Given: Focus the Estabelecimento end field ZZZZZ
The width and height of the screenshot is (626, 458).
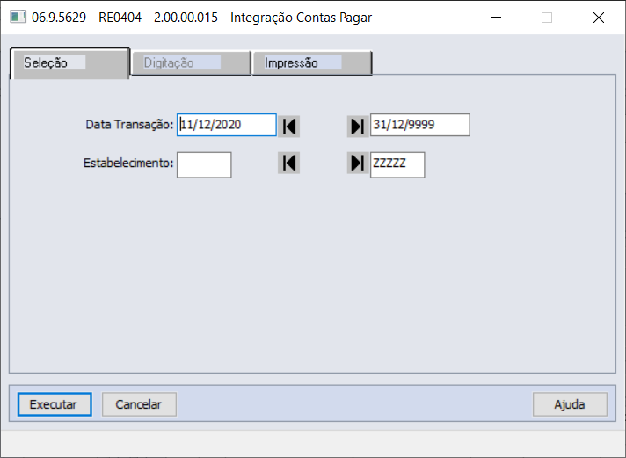Looking at the screenshot, I should coord(397,165).
